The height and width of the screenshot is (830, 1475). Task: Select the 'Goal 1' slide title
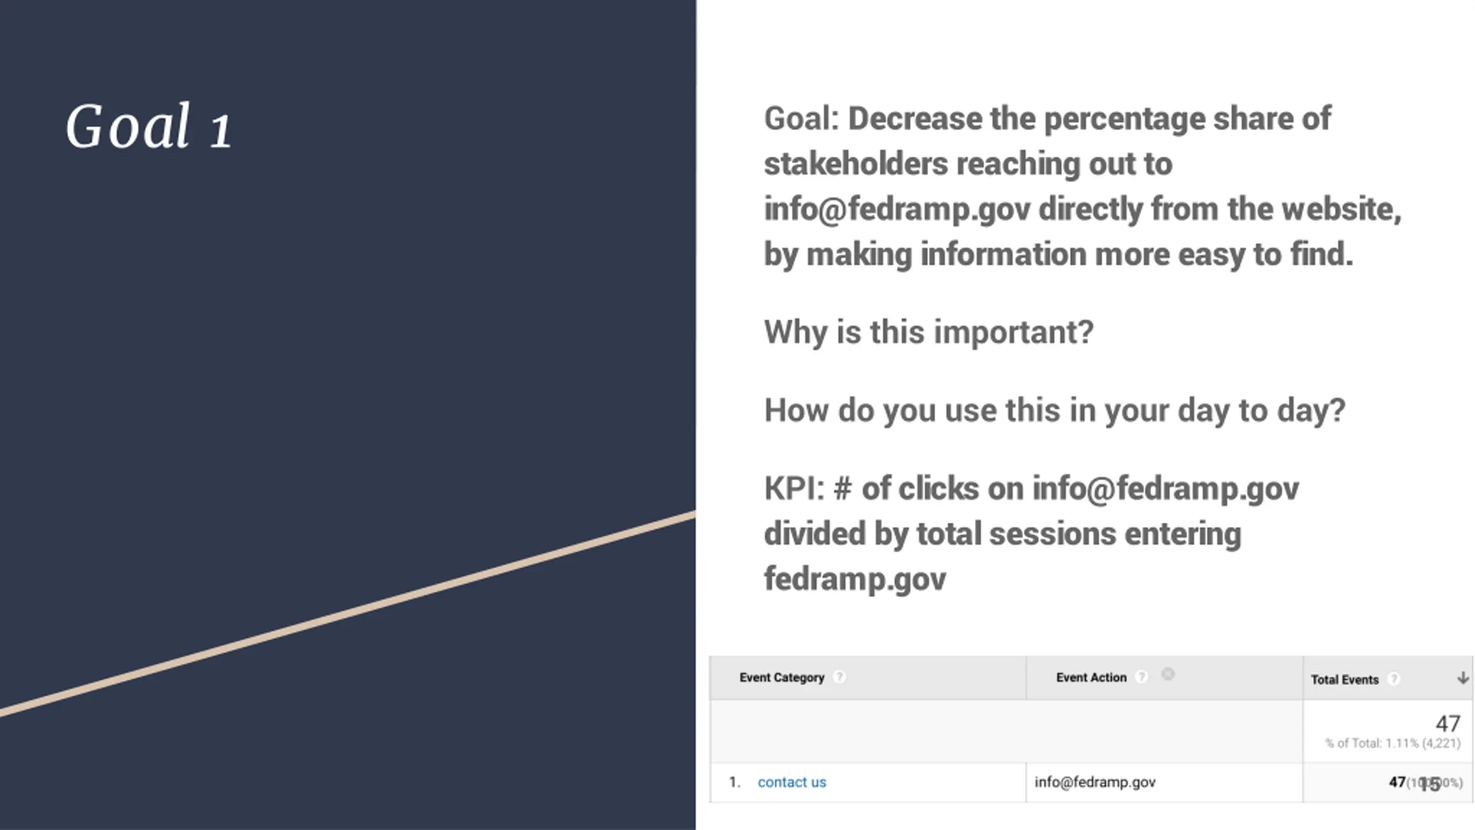pos(149,126)
